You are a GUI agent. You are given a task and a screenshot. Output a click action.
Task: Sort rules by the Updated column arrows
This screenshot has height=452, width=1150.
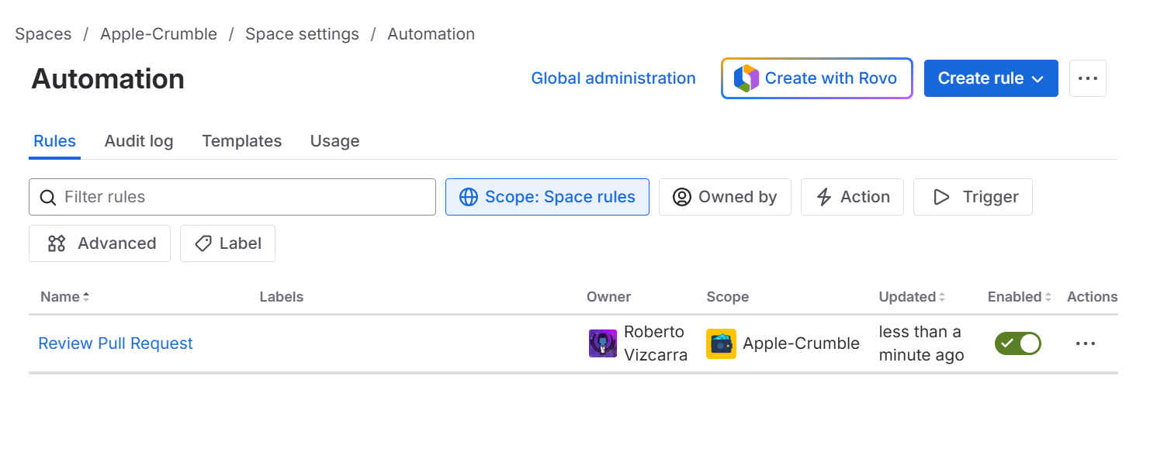tap(942, 297)
